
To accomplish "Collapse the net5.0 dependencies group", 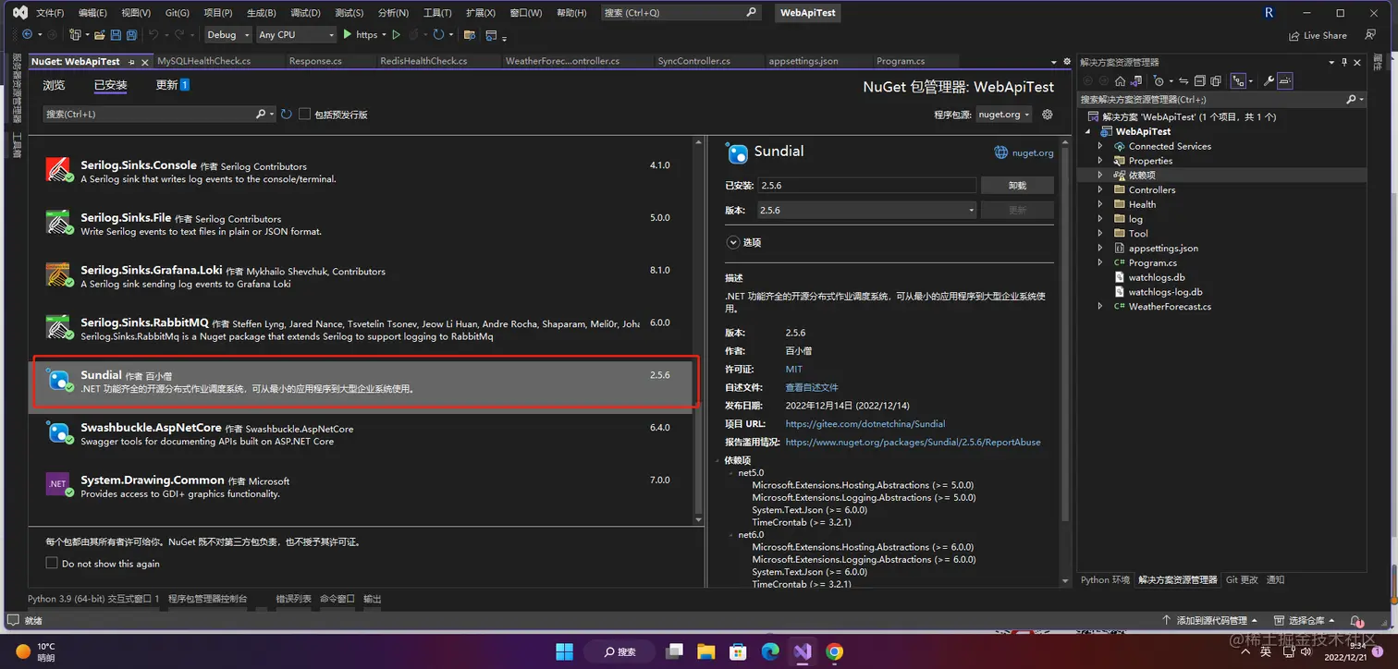I will (730, 472).
